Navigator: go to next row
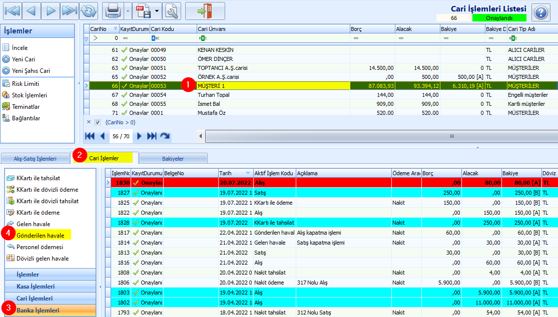This screenshot has height=317, width=558. 139,136
